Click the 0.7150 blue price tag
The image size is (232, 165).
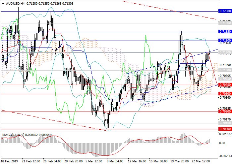tap(225, 40)
